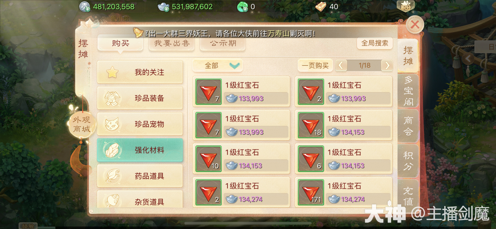Go to next page arrow
The height and width of the screenshot is (229, 496).
pyautogui.click(x=387, y=65)
